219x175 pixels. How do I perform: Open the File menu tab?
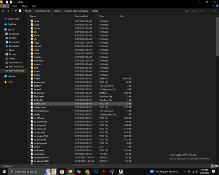tap(5, 6)
